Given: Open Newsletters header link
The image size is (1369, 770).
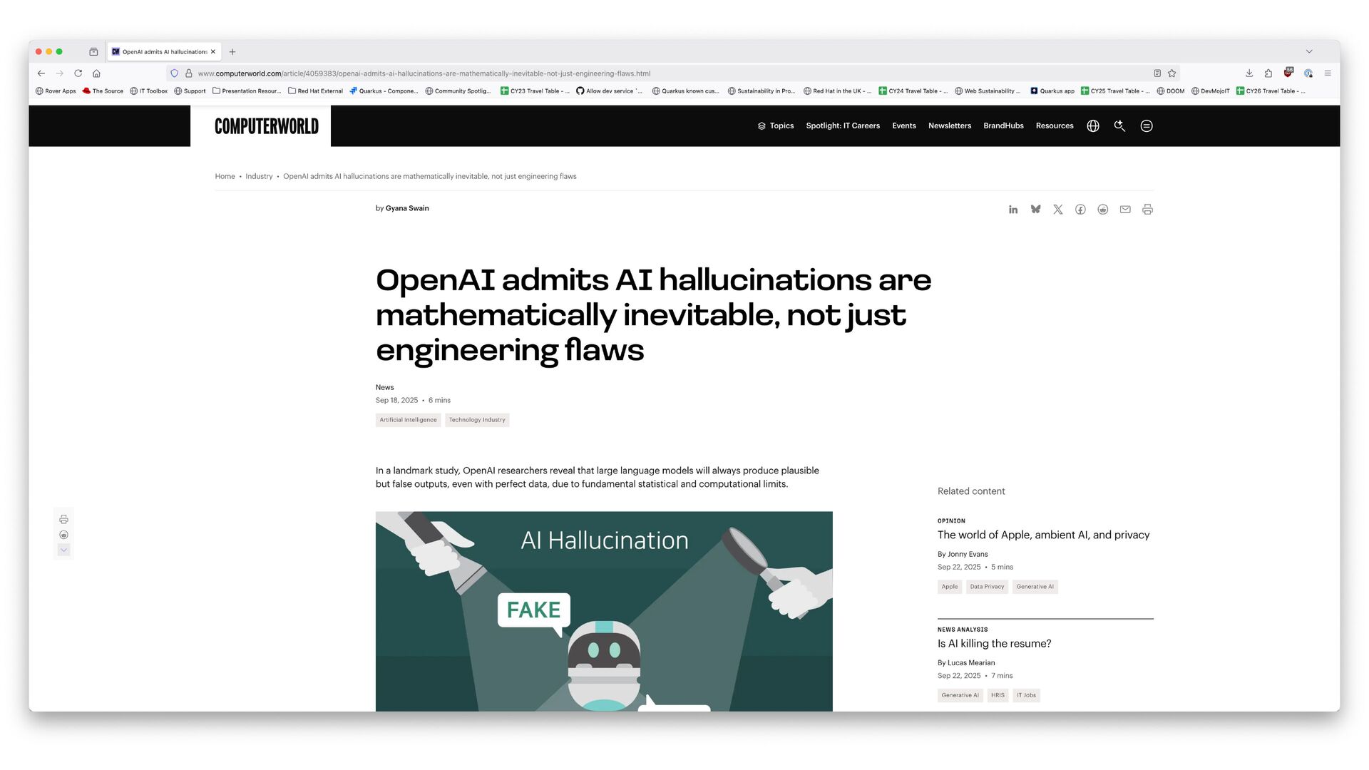Looking at the screenshot, I should pyautogui.click(x=949, y=126).
